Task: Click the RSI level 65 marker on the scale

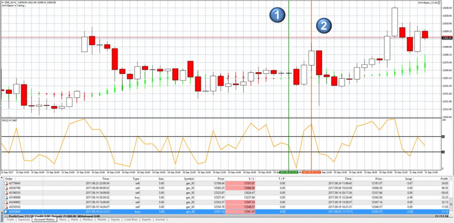Action: [x=443, y=136]
